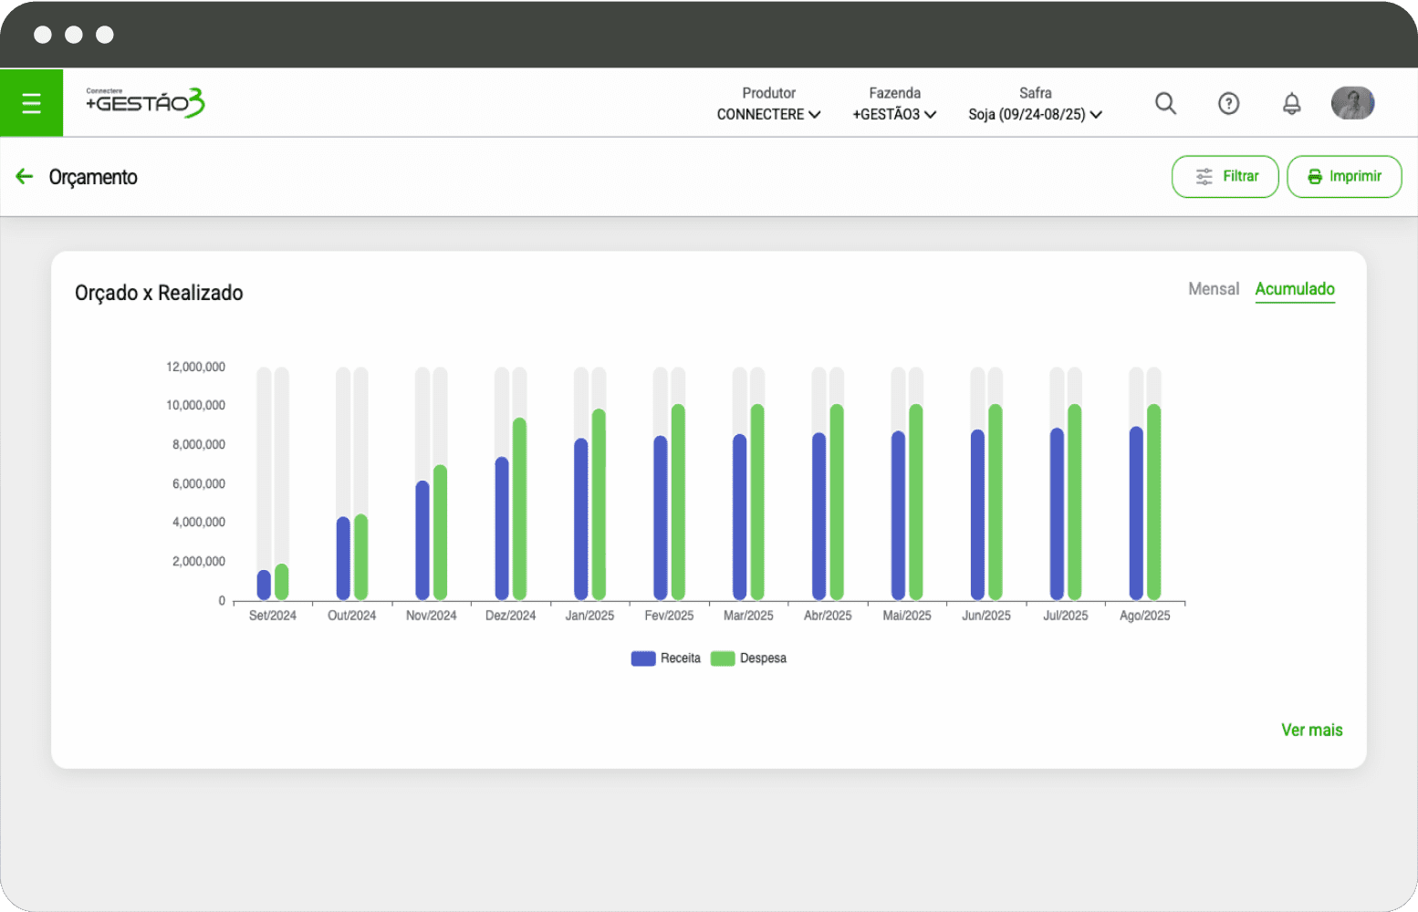Select the Acumulado tab
Viewport: 1418px width, 912px height.
tap(1294, 289)
